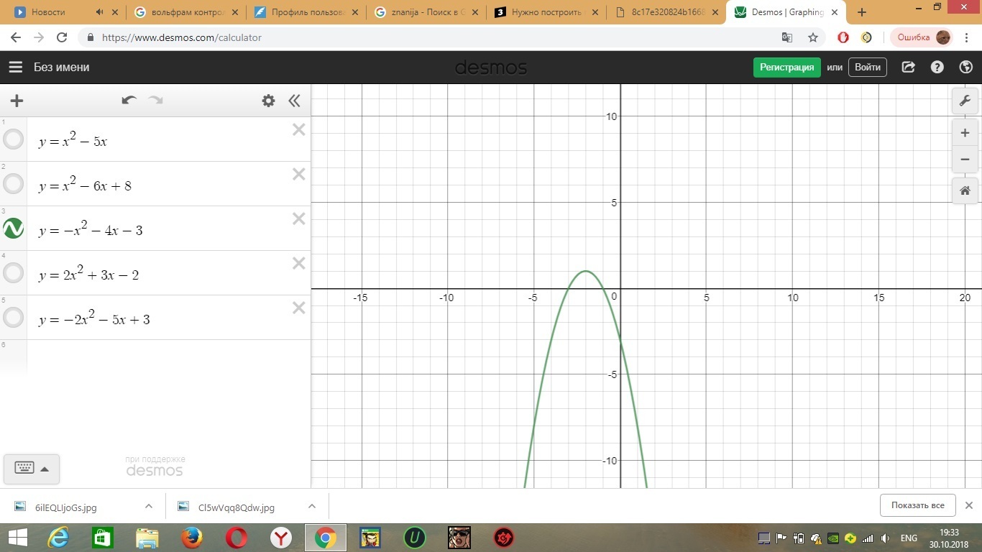Open the Desmos hamburger menu

[16, 67]
